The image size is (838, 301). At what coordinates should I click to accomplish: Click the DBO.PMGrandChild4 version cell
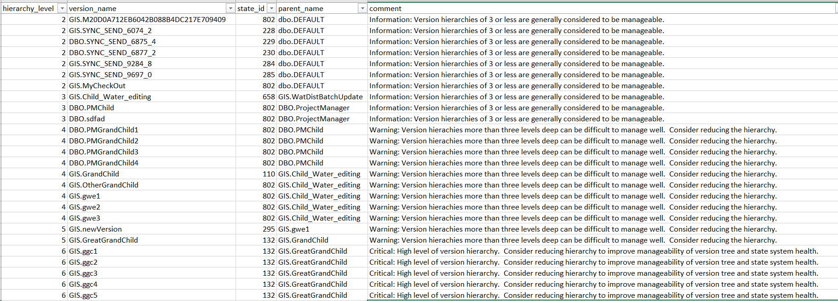[151, 163]
